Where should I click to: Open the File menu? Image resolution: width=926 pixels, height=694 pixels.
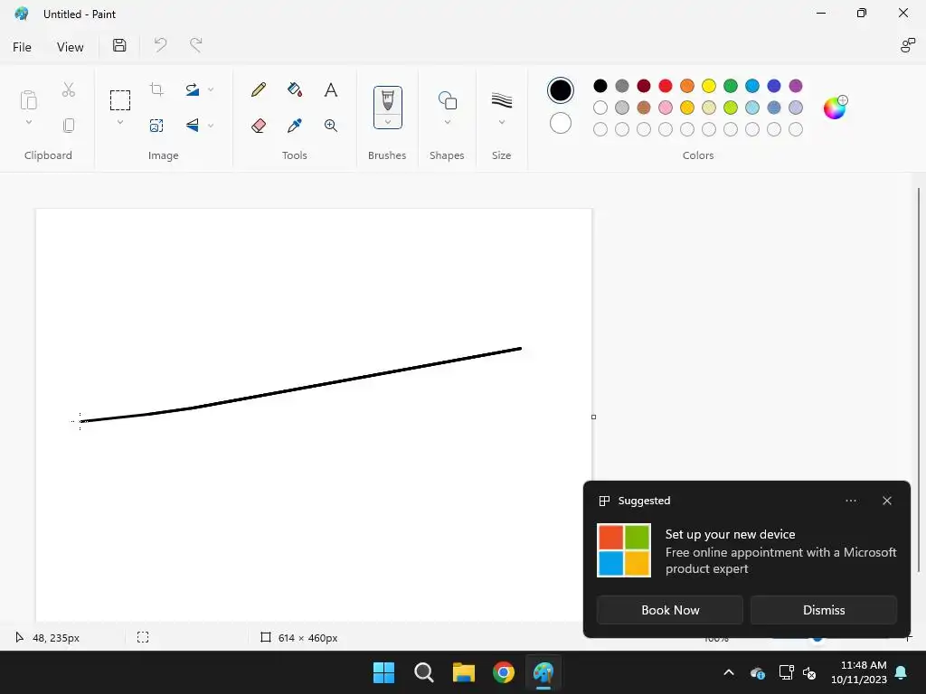tap(22, 47)
